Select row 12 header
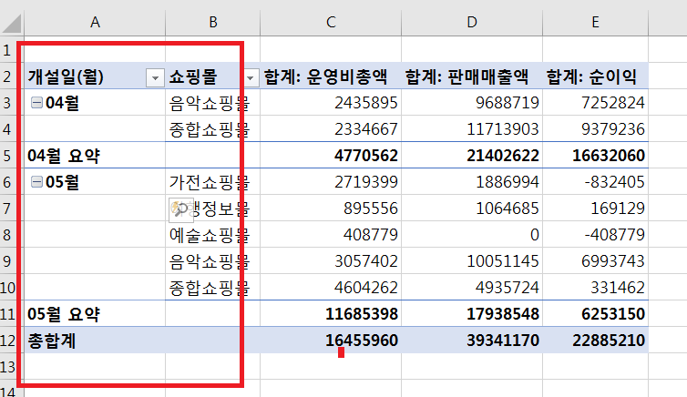687x397 pixels. 9,341
